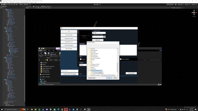
Task: Click the Submit Mod button
Action: point(131,73)
